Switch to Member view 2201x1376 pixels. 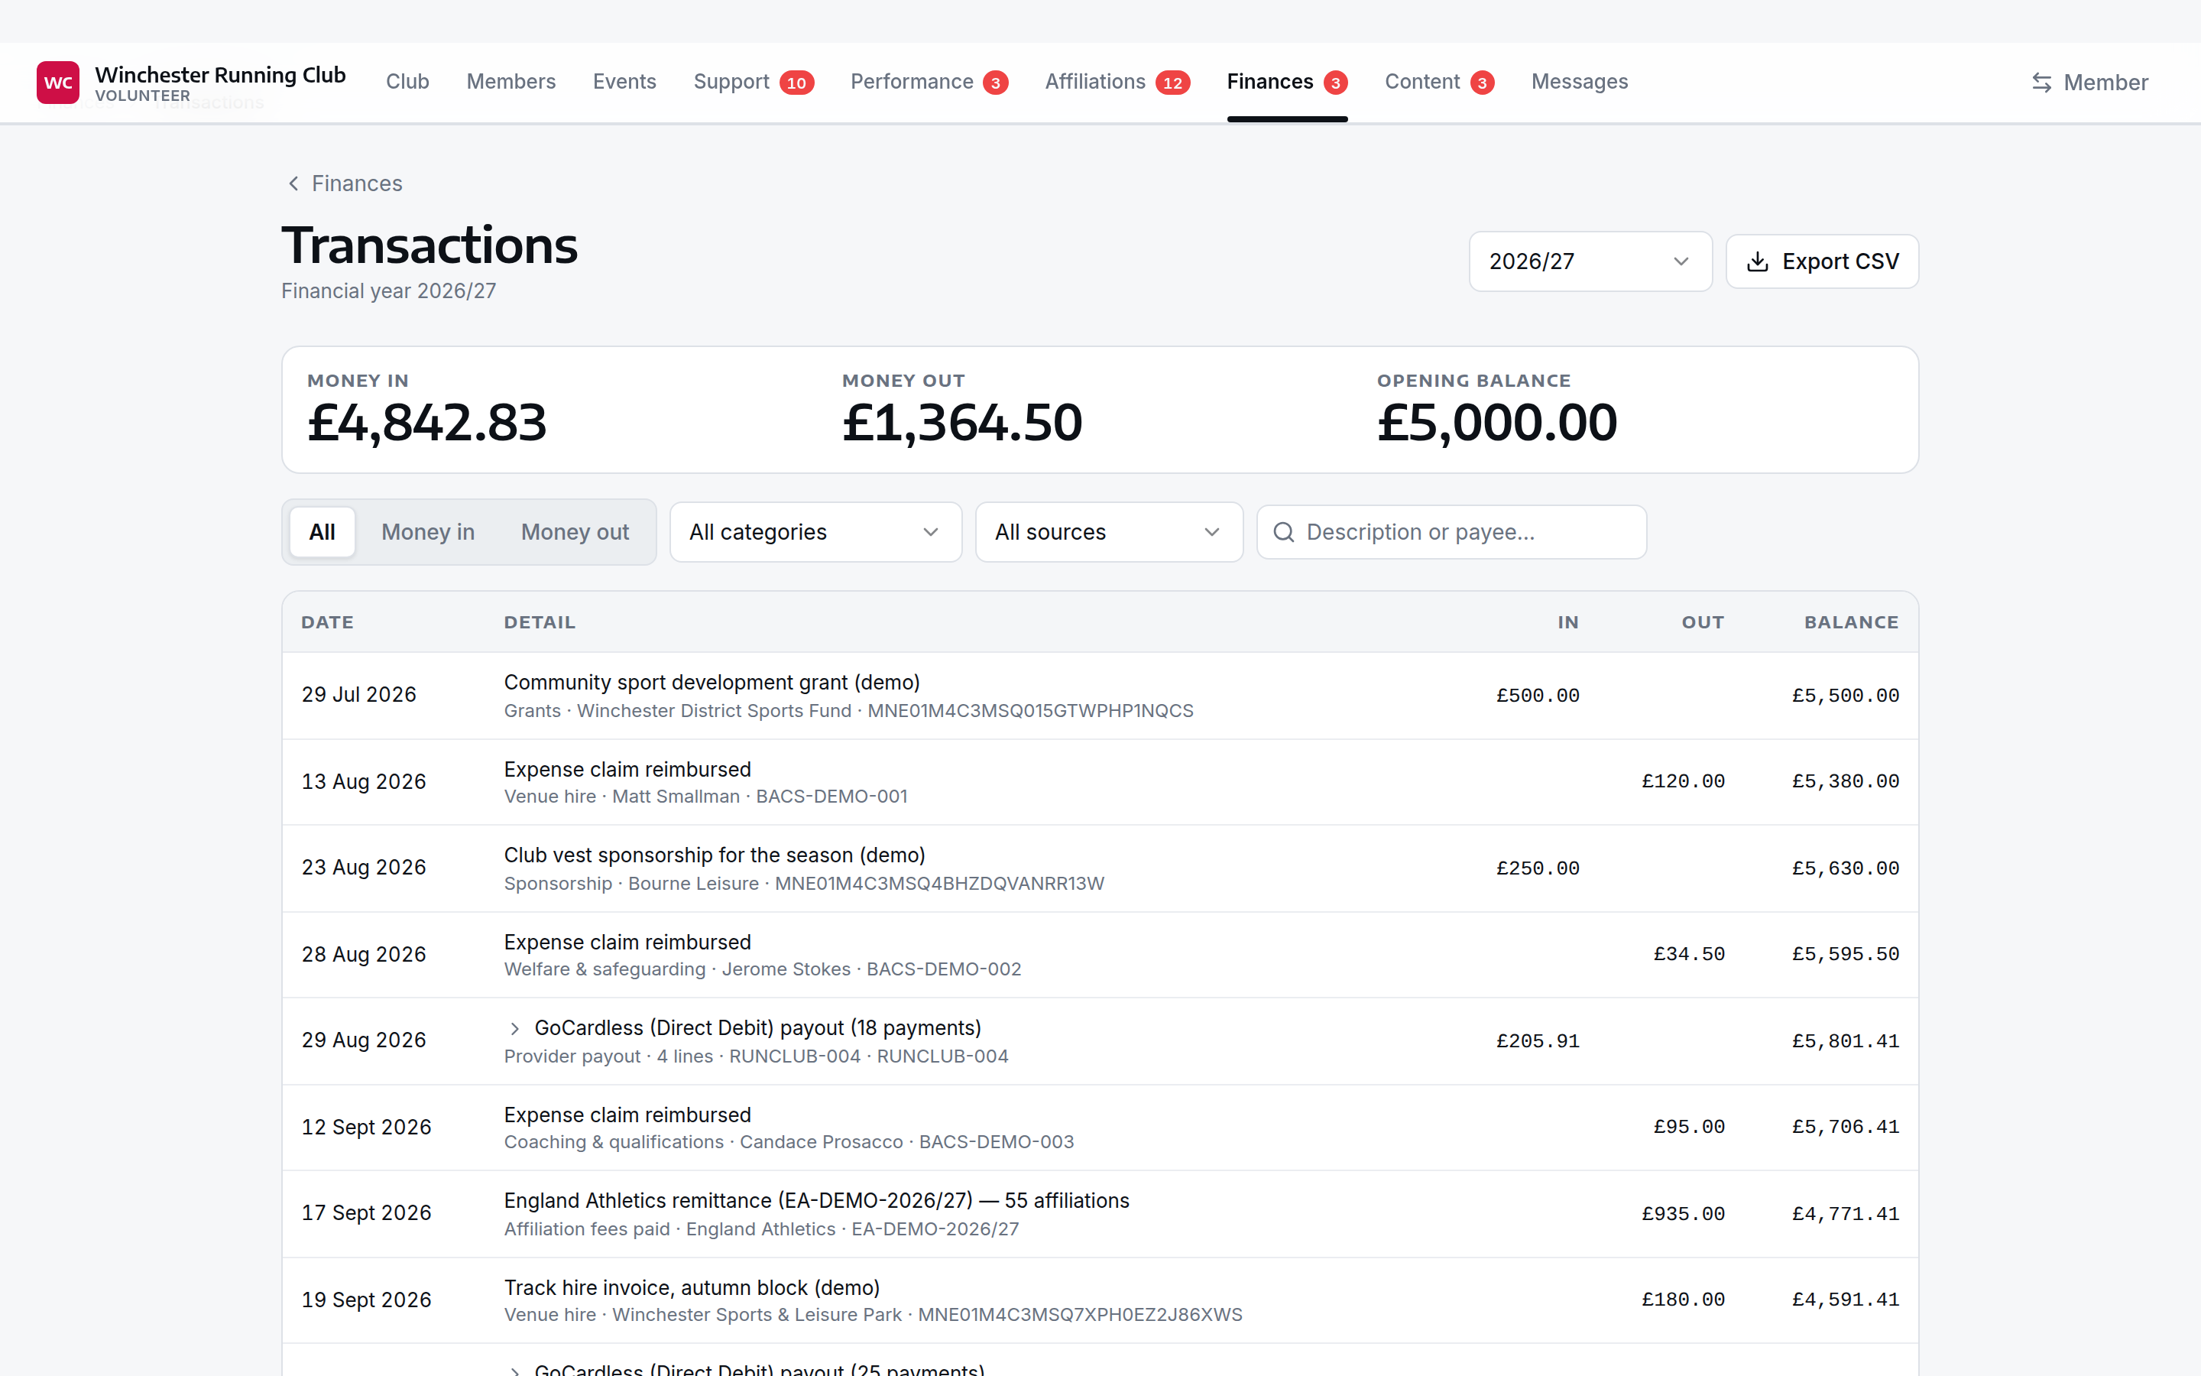pyautogui.click(x=2089, y=83)
